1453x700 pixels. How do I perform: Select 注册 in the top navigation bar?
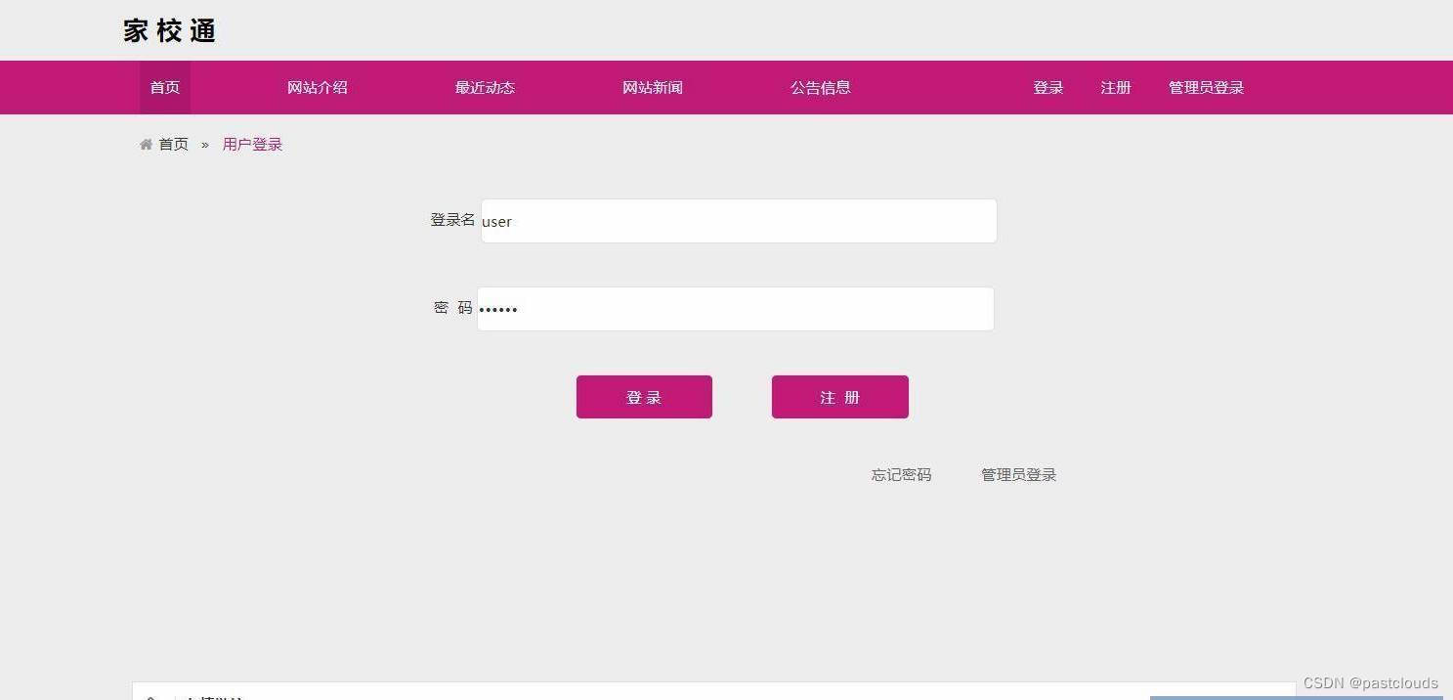[1115, 87]
